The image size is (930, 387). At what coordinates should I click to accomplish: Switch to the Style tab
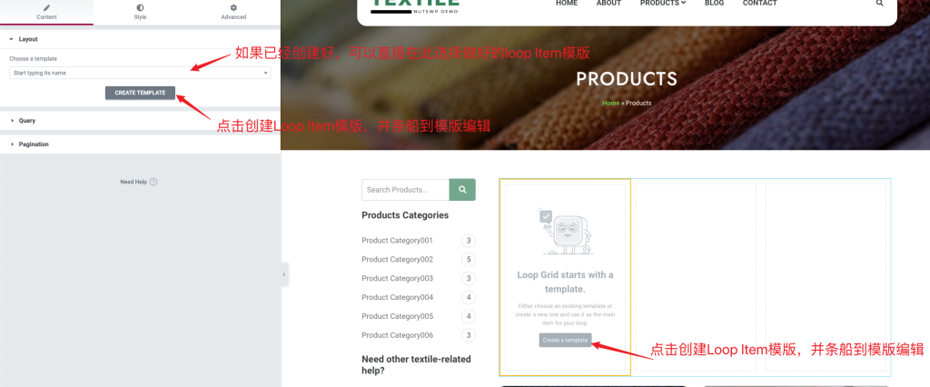point(140,12)
